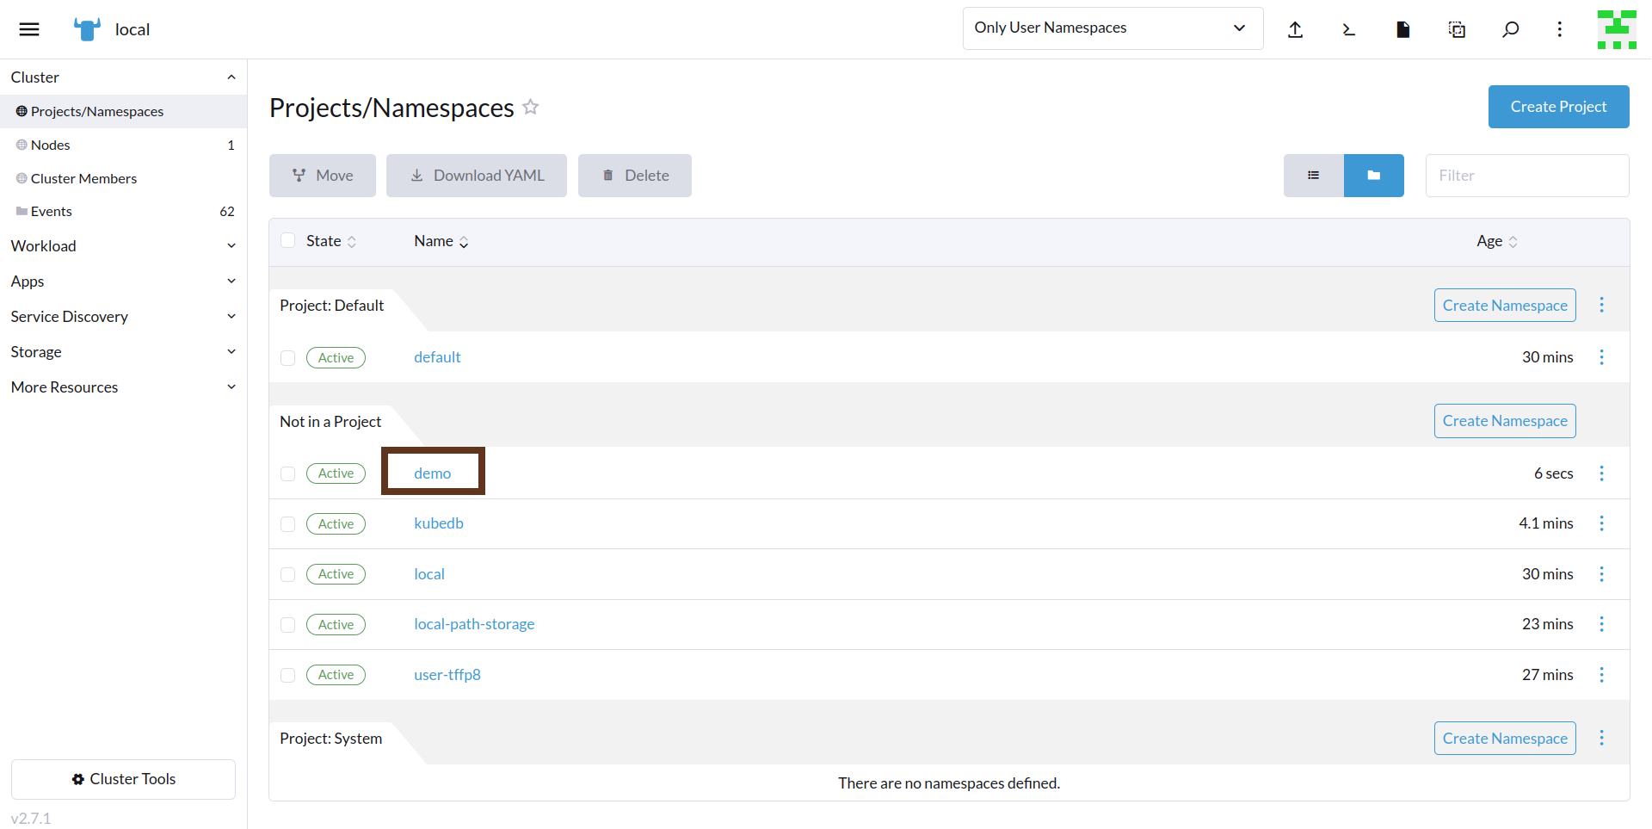Star the Projects/Namespaces page as favorite
The width and height of the screenshot is (1652, 829).
531,107
